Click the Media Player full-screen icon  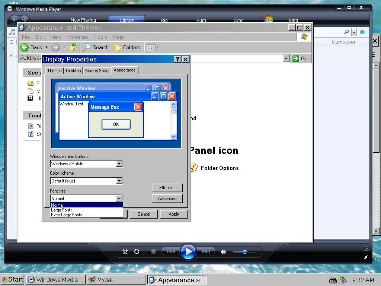(366, 248)
